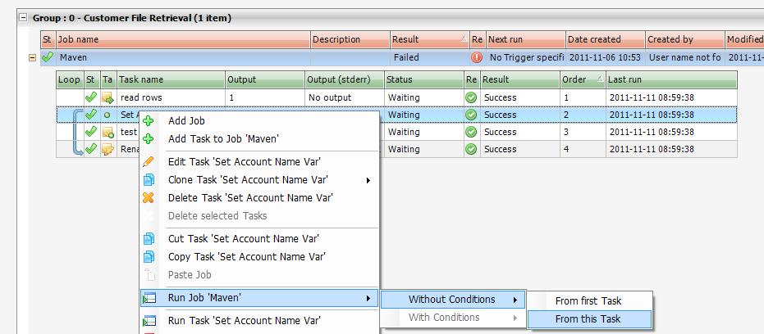Screen dimensions: 764x334
Task: Collapse the Maven job row tree
Action: click(x=32, y=57)
